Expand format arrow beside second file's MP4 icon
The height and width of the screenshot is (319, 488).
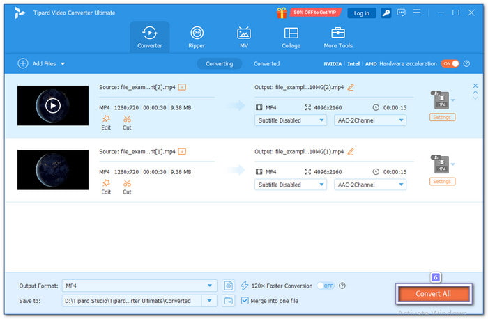pos(453,164)
